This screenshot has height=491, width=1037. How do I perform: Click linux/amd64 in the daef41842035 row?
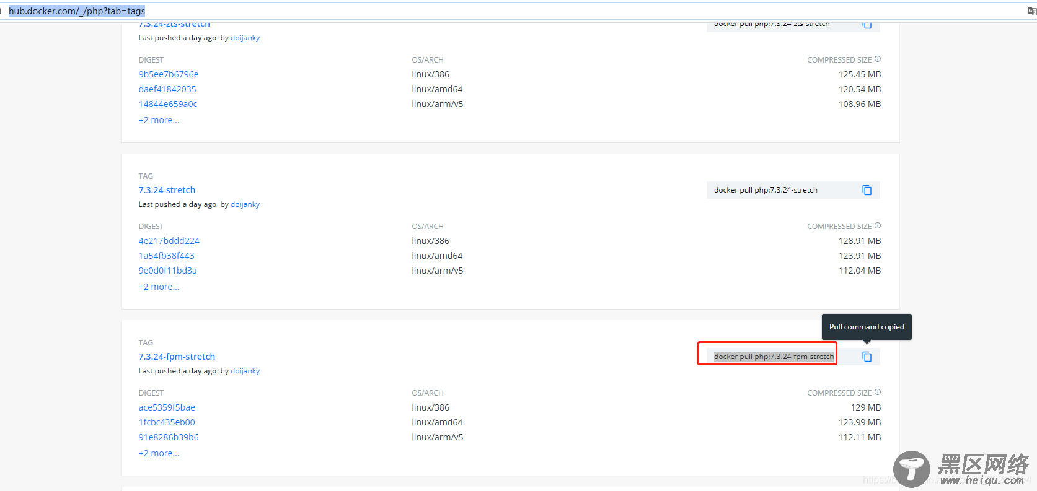tap(438, 89)
